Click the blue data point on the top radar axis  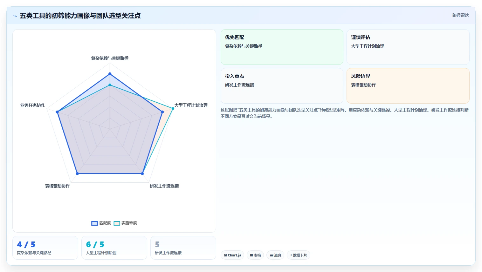[110, 74]
